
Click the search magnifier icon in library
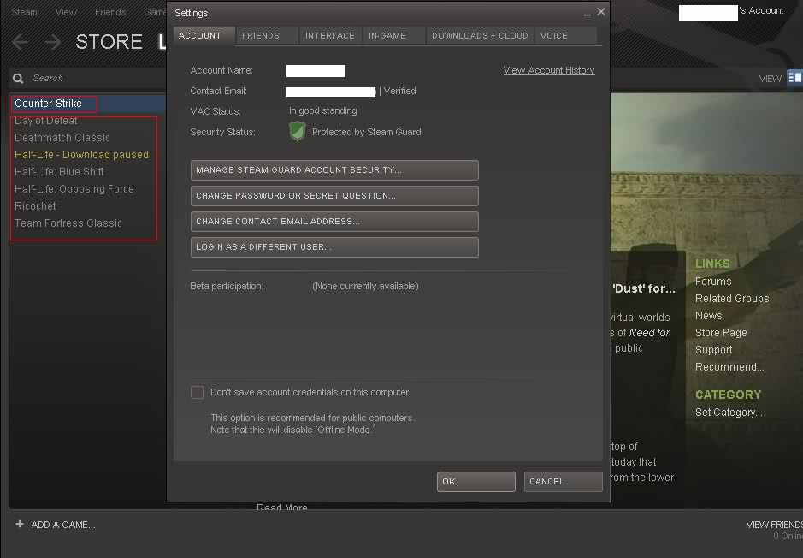pos(19,79)
